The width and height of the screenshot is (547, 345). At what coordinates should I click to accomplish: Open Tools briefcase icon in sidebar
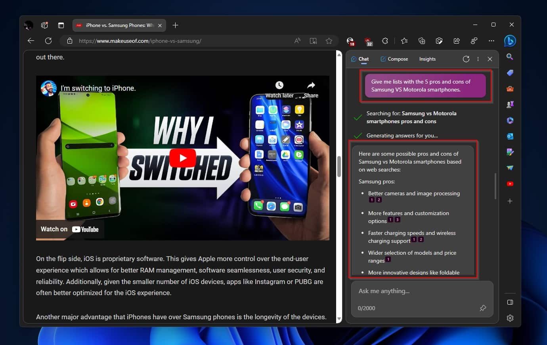click(510, 89)
